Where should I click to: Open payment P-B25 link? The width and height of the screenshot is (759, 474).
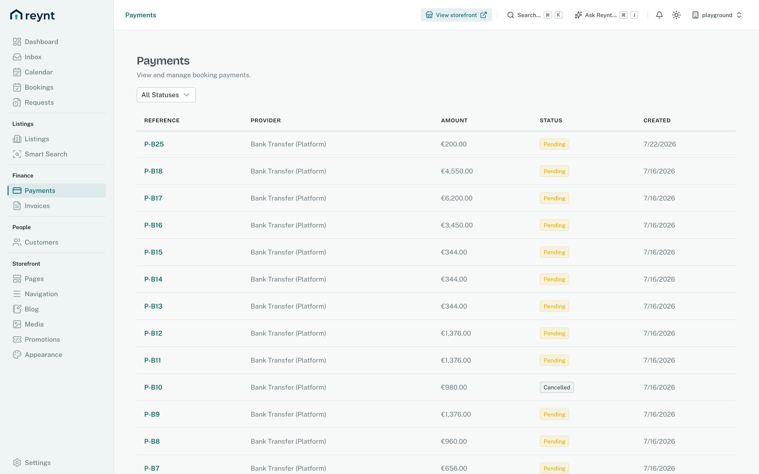click(x=154, y=144)
